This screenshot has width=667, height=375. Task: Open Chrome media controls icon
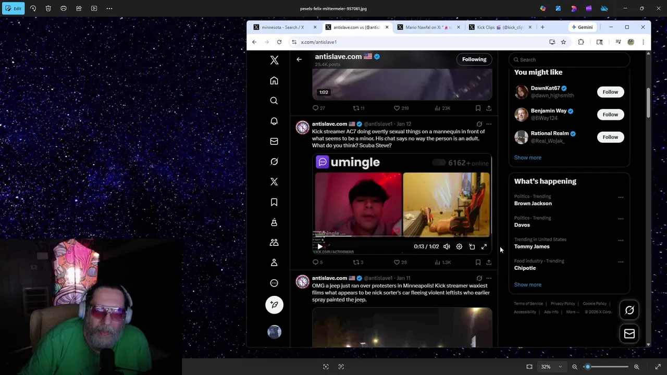[618, 42]
